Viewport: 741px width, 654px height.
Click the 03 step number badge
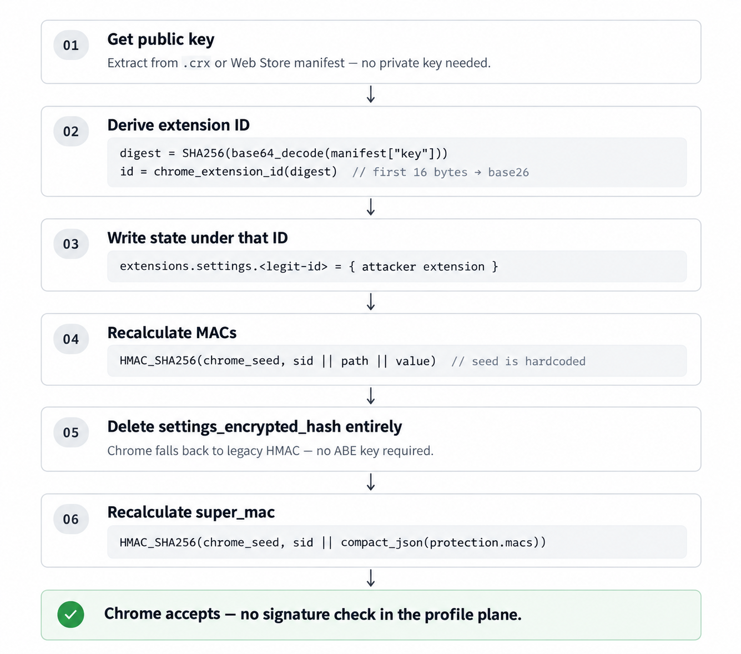point(71,244)
